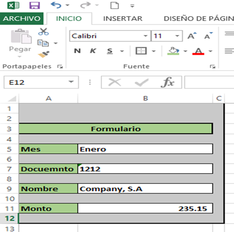Click the insert function fx icon
This screenshot has height=232, width=234.
click(168, 82)
